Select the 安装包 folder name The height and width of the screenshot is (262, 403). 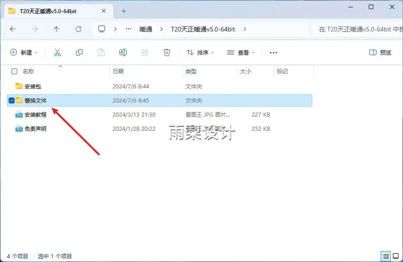[x=33, y=86]
